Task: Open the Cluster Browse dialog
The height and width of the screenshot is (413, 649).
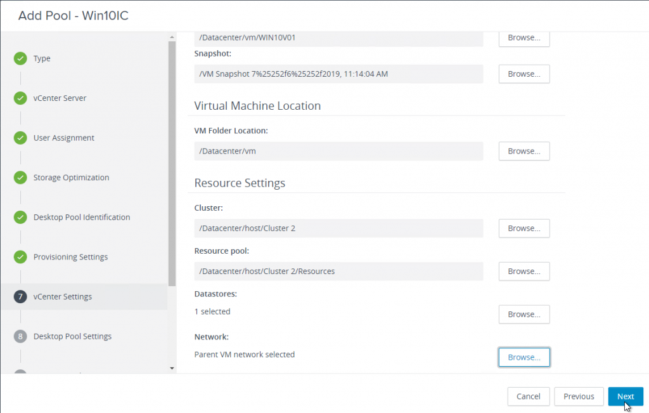Action: 524,228
